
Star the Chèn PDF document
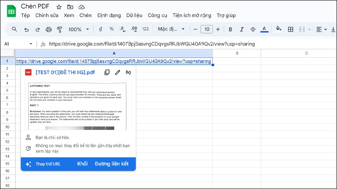coord(59,7)
